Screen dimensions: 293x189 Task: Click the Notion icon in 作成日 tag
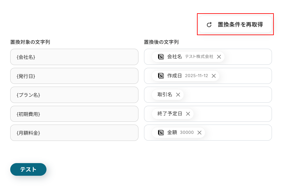click(161, 76)
